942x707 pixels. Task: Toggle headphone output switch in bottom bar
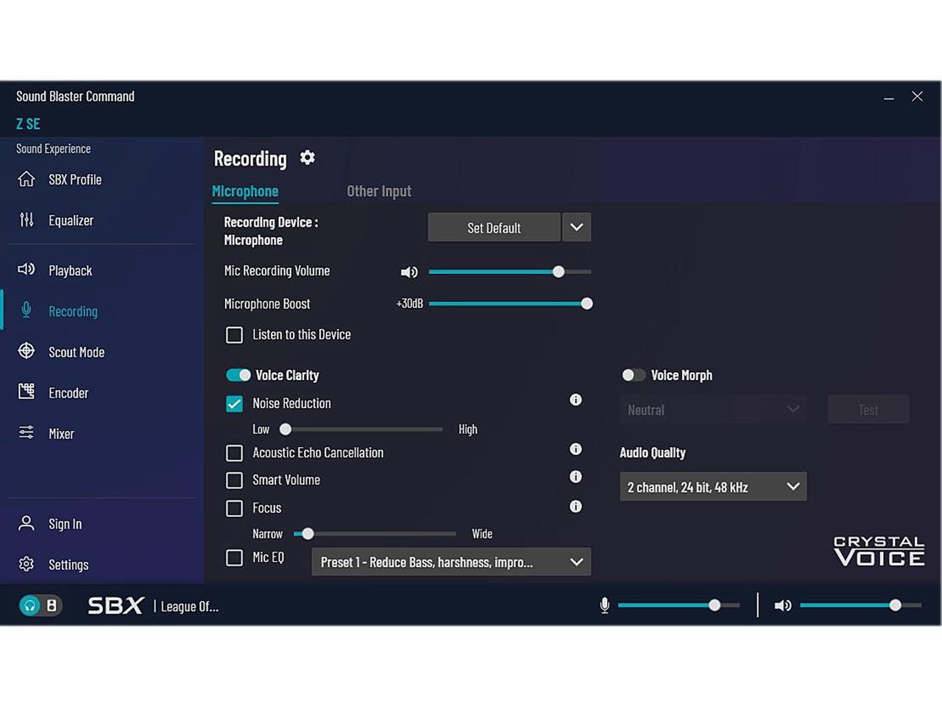40,605
